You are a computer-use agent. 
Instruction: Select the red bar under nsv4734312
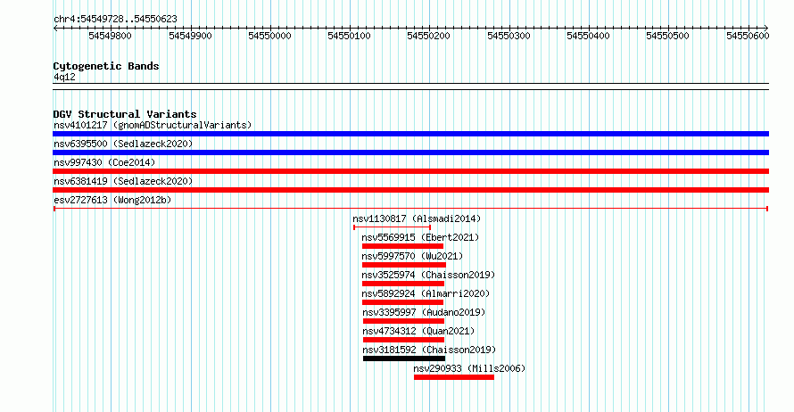coord(403,340)
